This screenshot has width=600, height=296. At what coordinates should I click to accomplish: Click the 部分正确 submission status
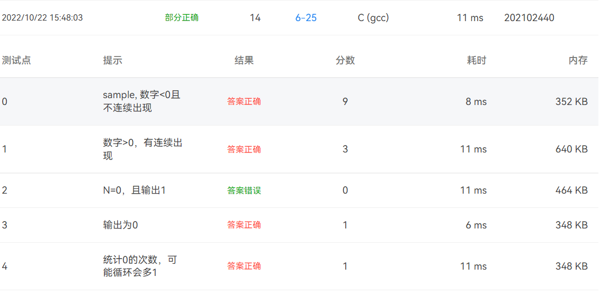click(x=182, y=18)
